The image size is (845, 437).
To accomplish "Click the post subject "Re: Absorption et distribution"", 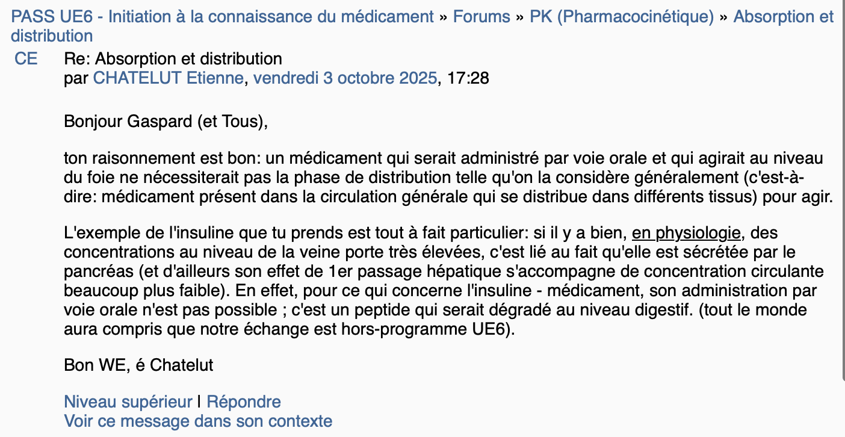I will point(173,59).
